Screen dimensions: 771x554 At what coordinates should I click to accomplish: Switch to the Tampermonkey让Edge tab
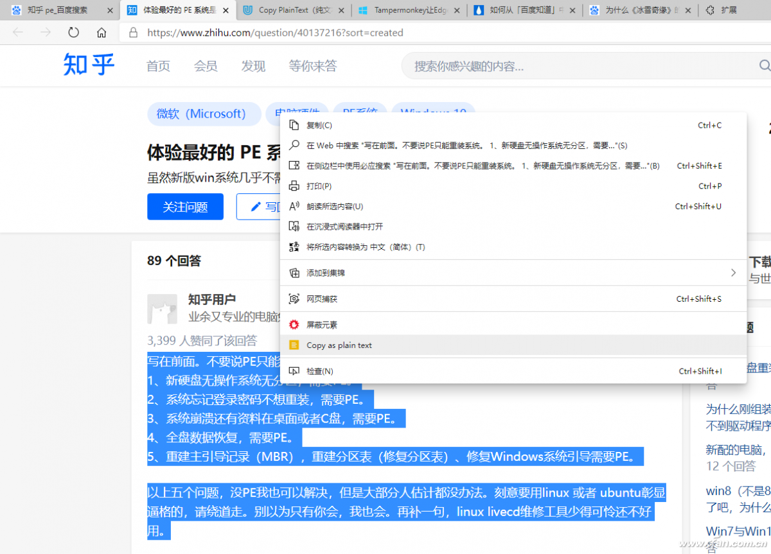coord(410,10)
